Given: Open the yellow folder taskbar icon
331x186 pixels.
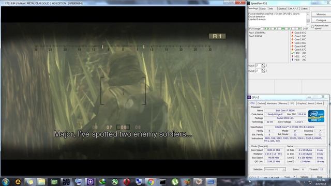Looking at the screenshot, I should pyautogui.click(x=41, y=182).
